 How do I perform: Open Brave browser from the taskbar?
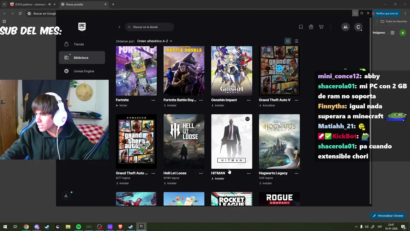click(120, 227)
